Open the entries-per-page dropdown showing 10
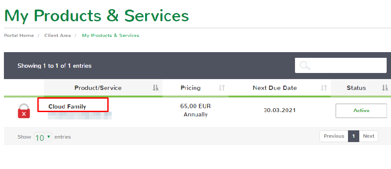This screenshot has height=169, width=391. click(43, 137)
